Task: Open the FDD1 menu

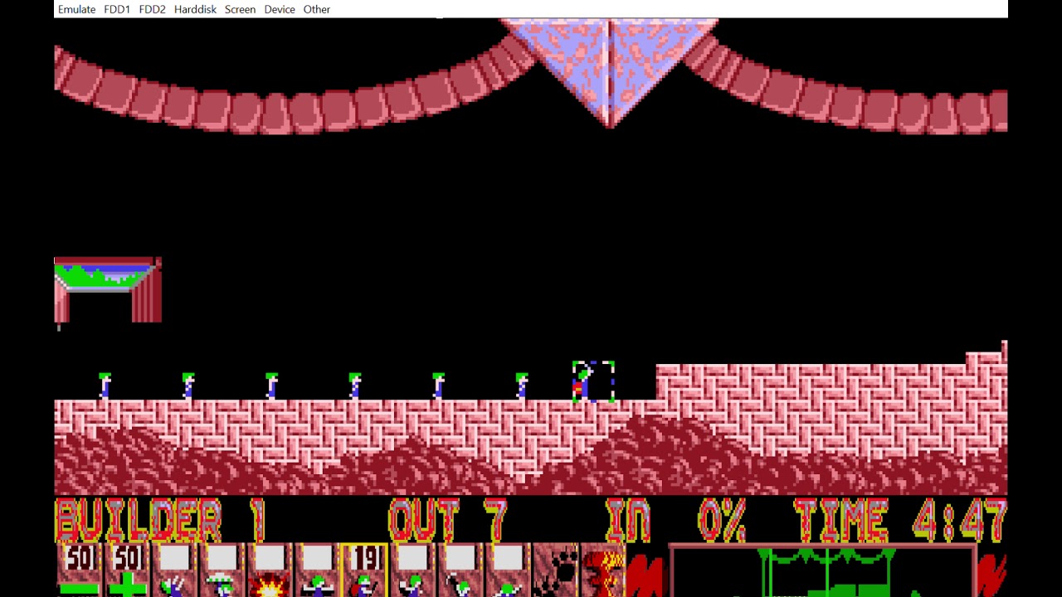Action: [x=117, y=9]
